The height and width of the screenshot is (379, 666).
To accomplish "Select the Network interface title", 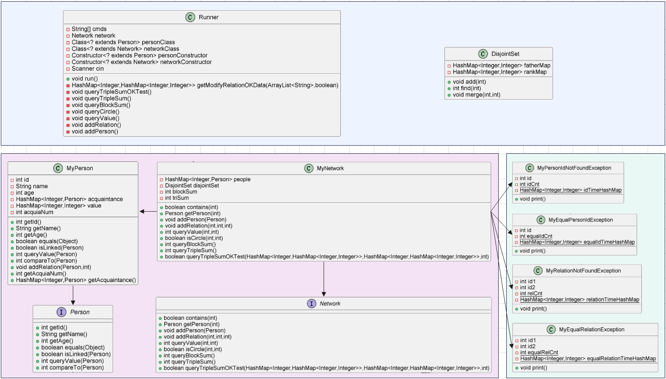I will coord(330,304).
